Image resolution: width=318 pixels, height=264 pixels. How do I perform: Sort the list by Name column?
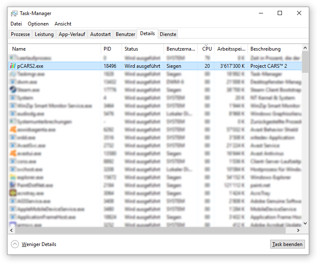[55, 49]
